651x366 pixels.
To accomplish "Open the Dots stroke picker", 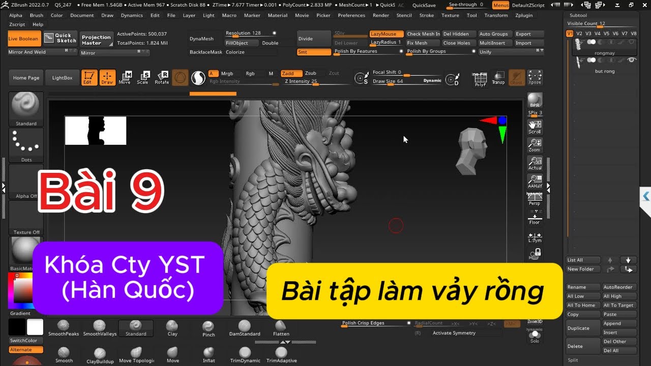I will click(x=26, y=145).
